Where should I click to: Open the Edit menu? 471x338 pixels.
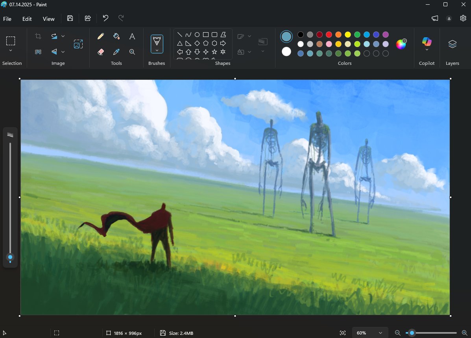[27, 18]
